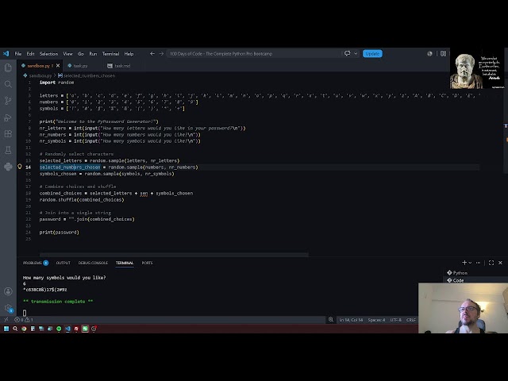Open the Terminal menu
508x381 pixels.
pos(110,54)
